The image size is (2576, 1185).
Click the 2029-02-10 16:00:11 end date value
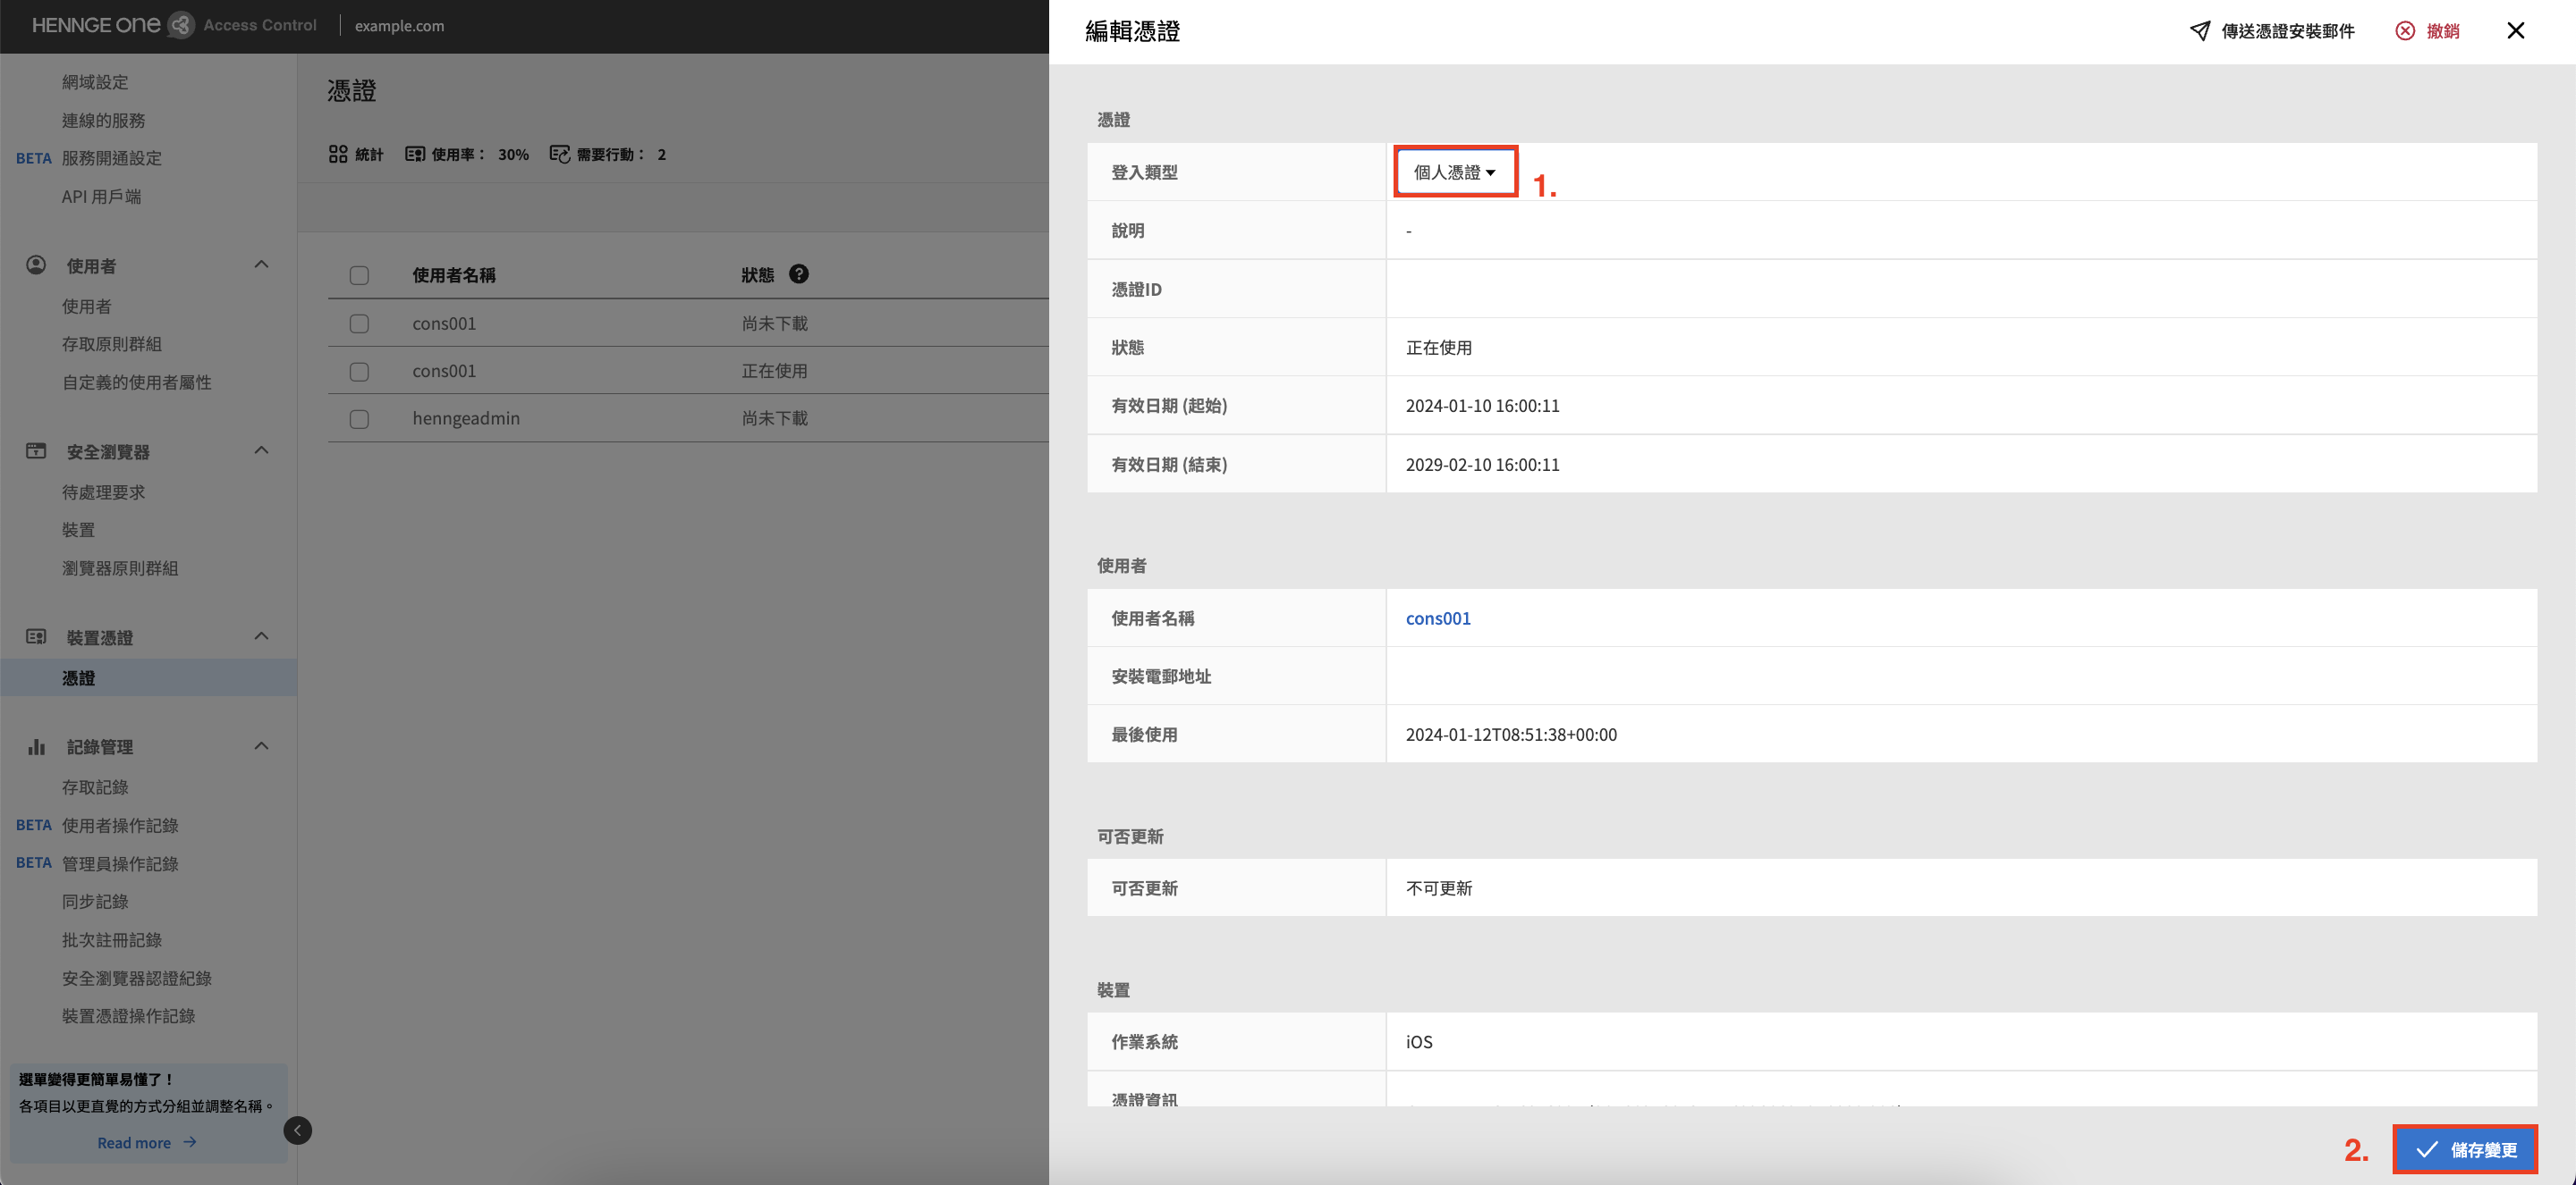[x=1482, y=465]
